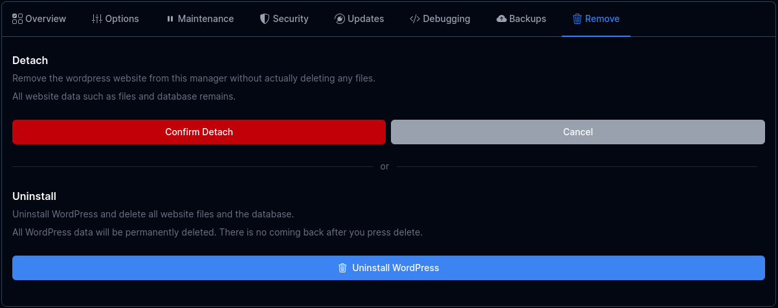Click the trash icon in Remove tab
Screen dimensions: 778x308
(577, 19)
